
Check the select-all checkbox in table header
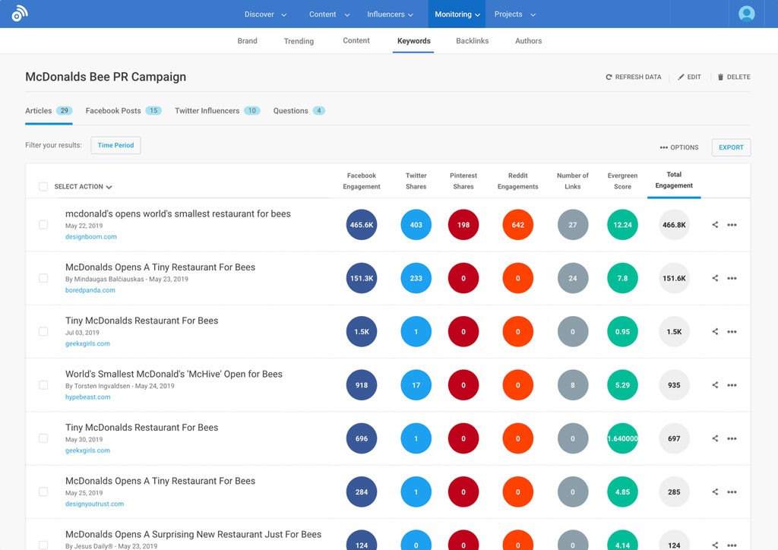pyautogui.click(x=43, y=187)
